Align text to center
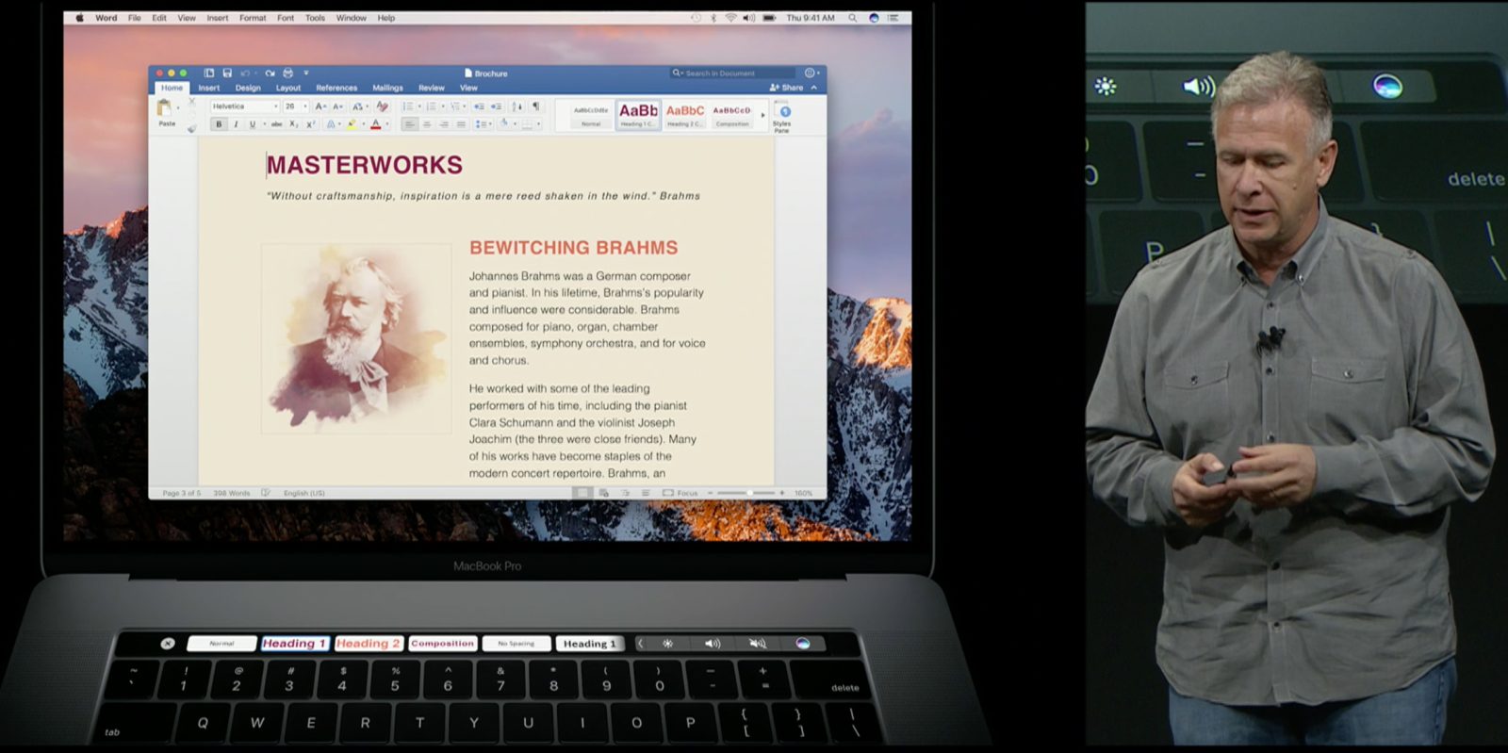This screenshot has height=753, width=1508. tap(427, 124)
